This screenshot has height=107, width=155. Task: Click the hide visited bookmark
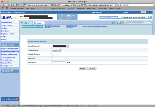30,8
